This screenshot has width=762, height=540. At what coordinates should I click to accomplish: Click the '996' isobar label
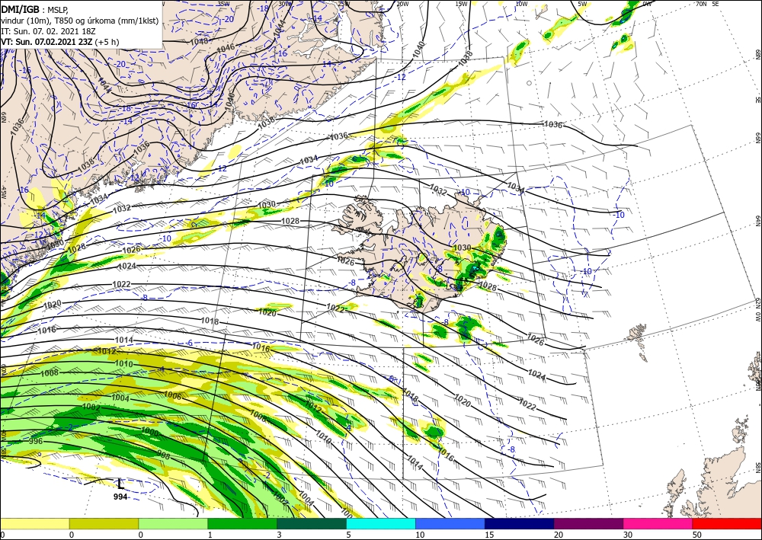click(x=36, y=442)
